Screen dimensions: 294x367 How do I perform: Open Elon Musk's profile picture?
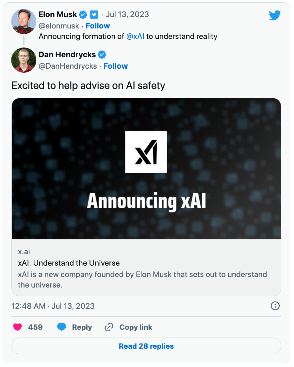(24, 21)
